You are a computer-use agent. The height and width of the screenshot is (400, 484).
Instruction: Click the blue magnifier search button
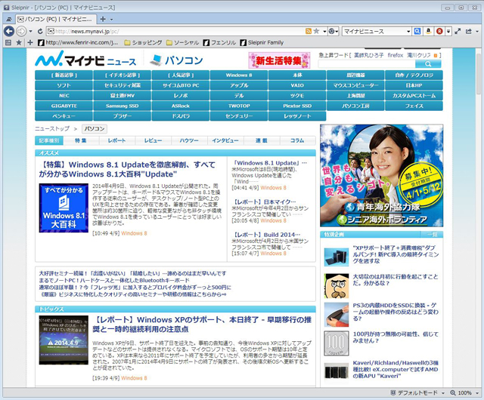(417, 31)
